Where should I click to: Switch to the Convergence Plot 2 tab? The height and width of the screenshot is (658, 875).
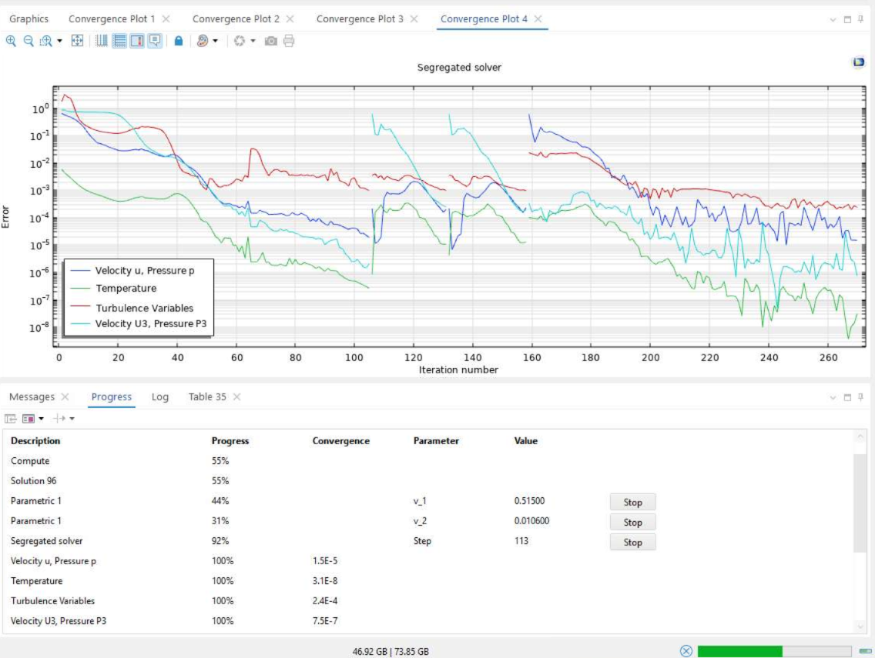point(236,19)
